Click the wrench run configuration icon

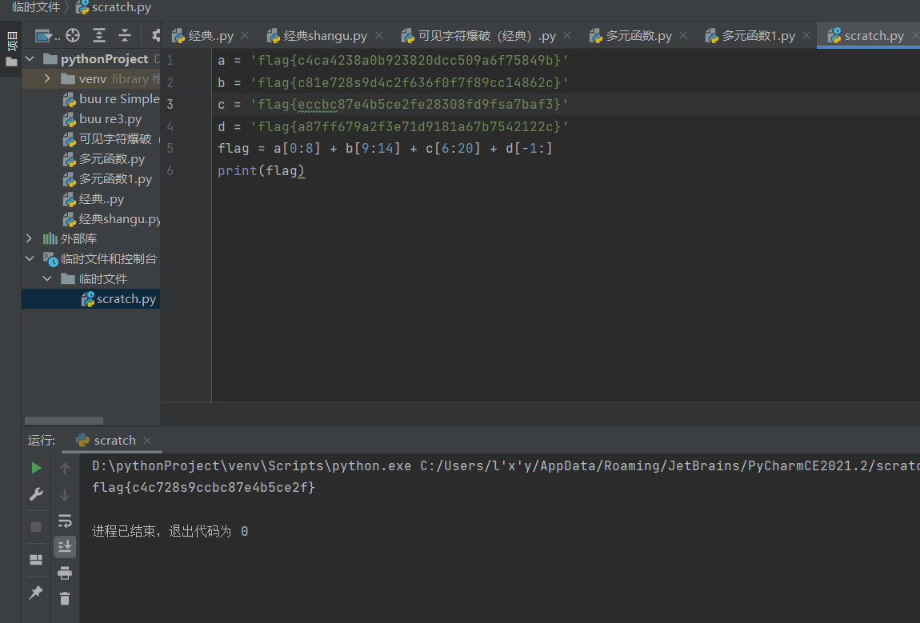[x=36, y=494]
